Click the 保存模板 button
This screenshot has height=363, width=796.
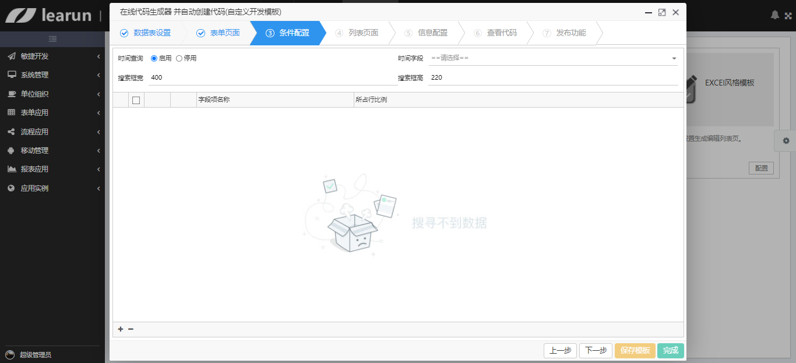pos(635,350)
